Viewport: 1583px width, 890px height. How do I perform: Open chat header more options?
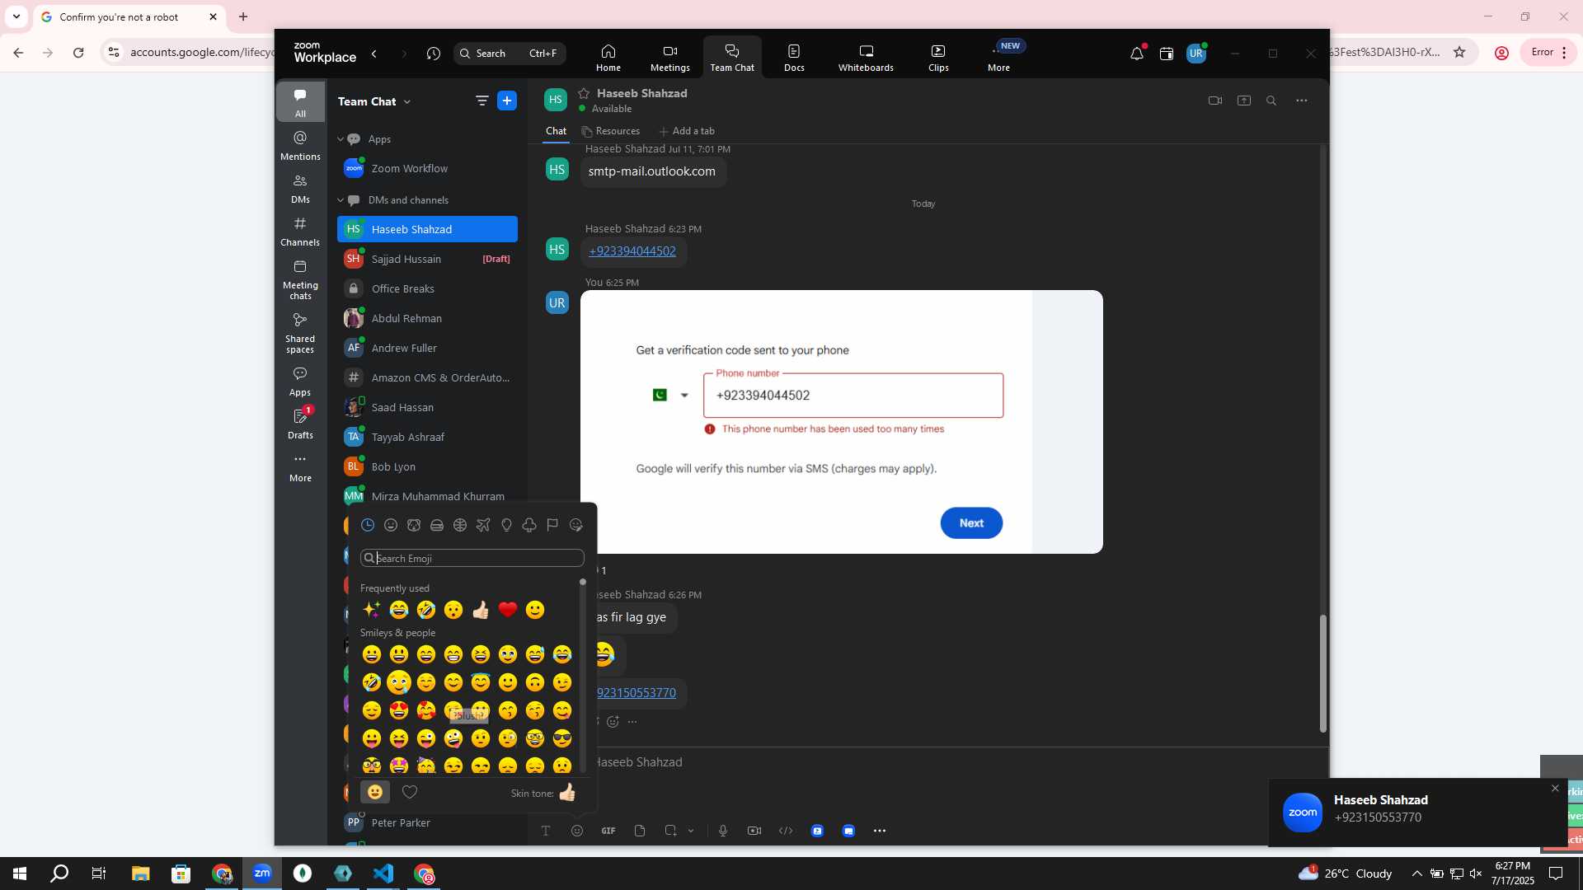tap(1301, 101)
